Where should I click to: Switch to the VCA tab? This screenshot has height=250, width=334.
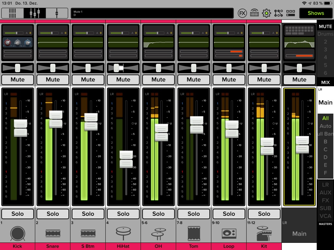pyautogui.click(x=325, y=215)
